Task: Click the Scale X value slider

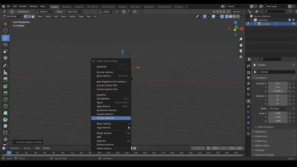Action: [278, 113]
